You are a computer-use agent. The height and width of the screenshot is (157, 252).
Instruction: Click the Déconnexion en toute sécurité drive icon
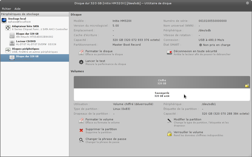pyautogui.click(x=170, y=52)
